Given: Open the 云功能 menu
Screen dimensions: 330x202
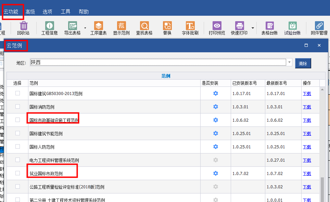Looking at the screenshot, I should 11,12.
